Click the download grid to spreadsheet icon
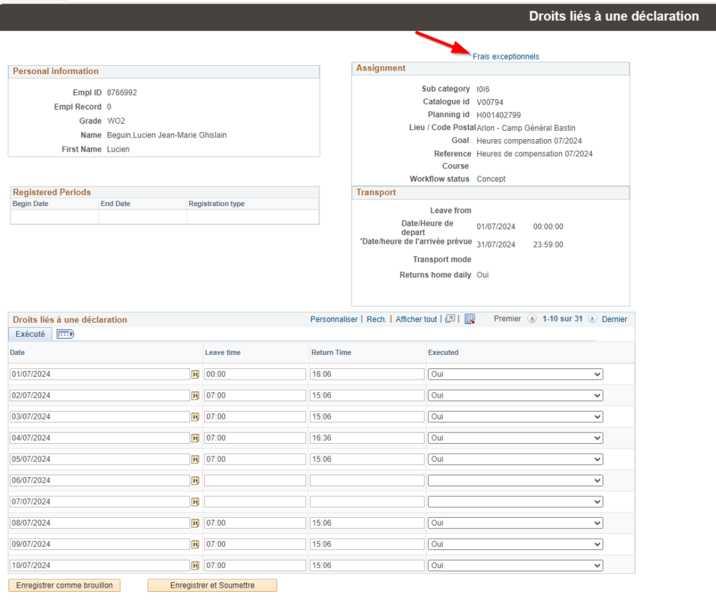Image resolution: width=716 pixels, height=608 pixels. coord(470,319)
